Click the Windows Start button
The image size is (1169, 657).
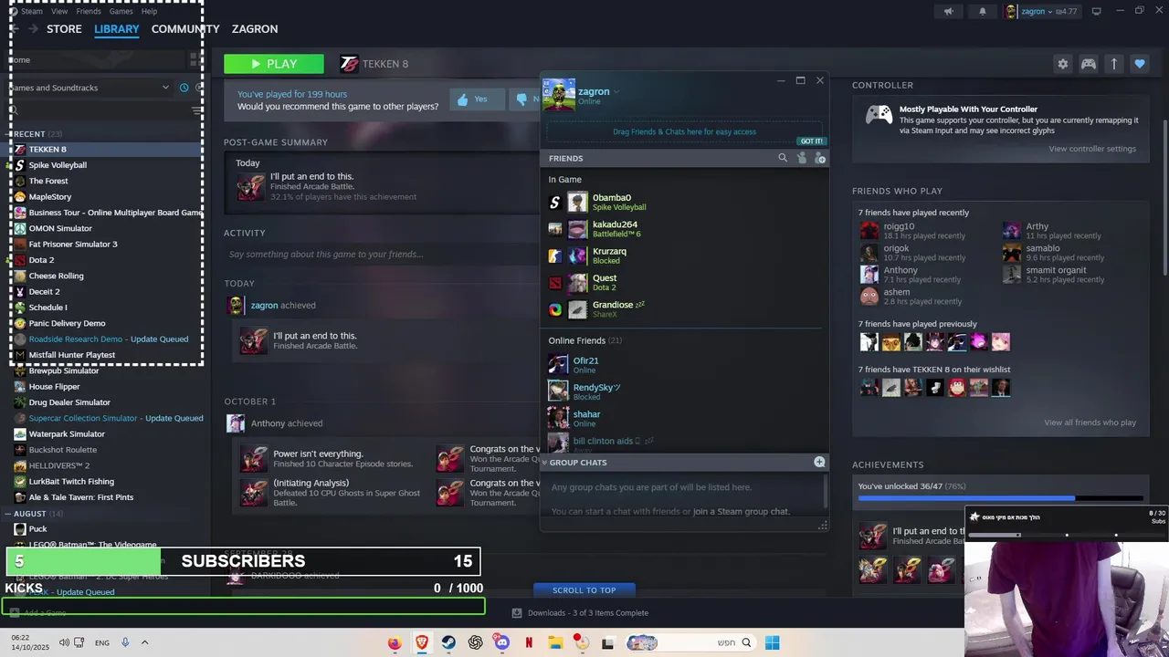coord(772,642)
